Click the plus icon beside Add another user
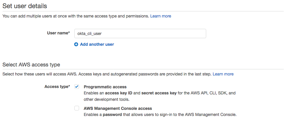This screenshot has height=125, width=287. coord(76,45)
